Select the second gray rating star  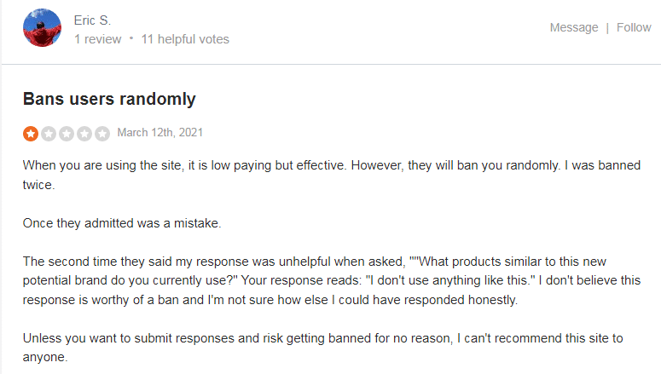(49, 134)
